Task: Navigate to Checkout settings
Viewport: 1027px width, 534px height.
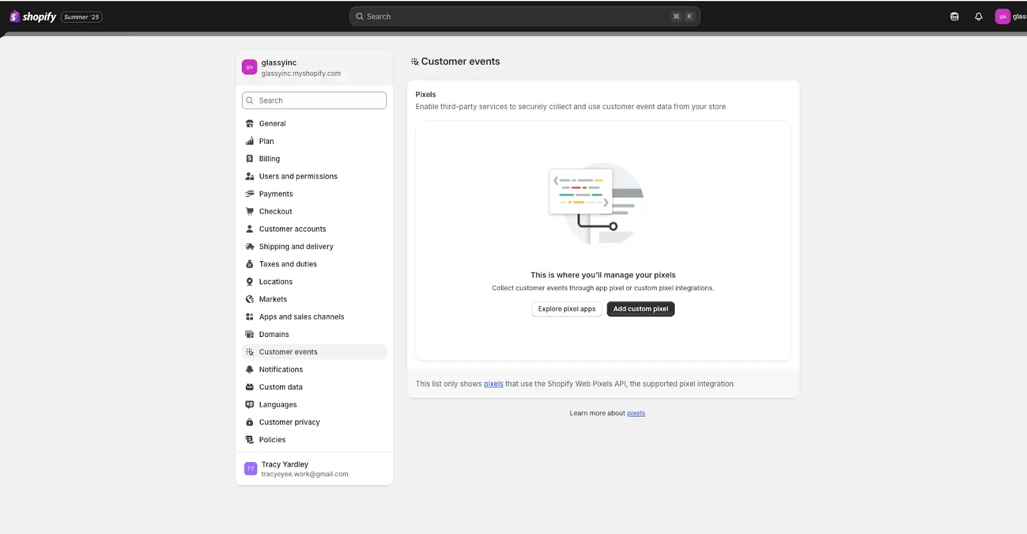Action: (x=315, y=211)
